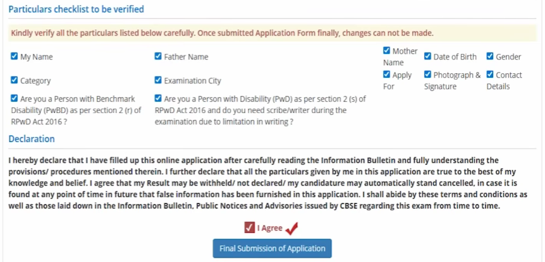Uncheck the Father Name checkbox
The image size is (545, 262).
pos(158,56)
